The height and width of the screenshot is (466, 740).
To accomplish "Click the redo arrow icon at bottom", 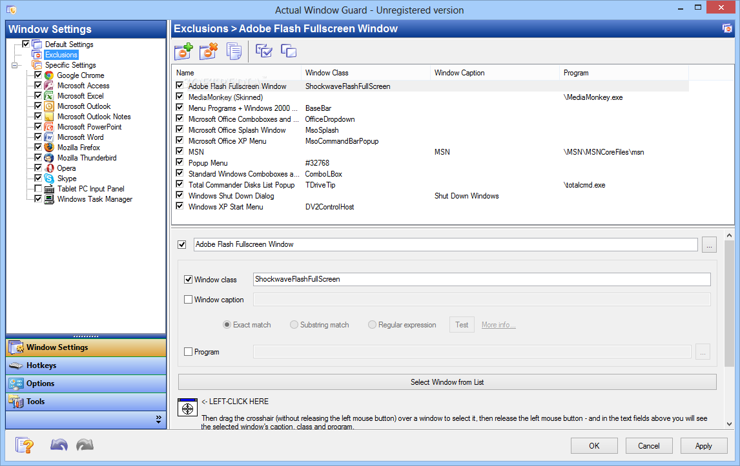I will click(85, 444).
